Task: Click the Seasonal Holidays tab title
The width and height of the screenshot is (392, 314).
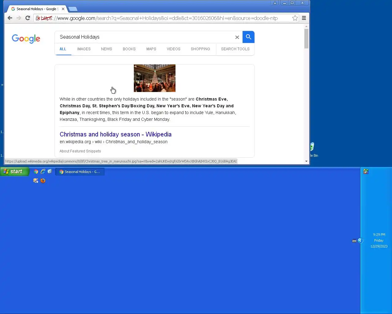Action: coord(37,9)
